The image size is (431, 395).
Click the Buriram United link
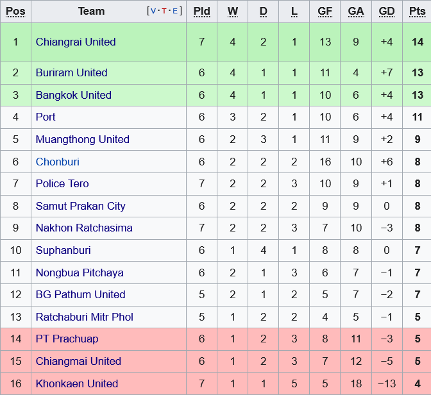[71, 72]
